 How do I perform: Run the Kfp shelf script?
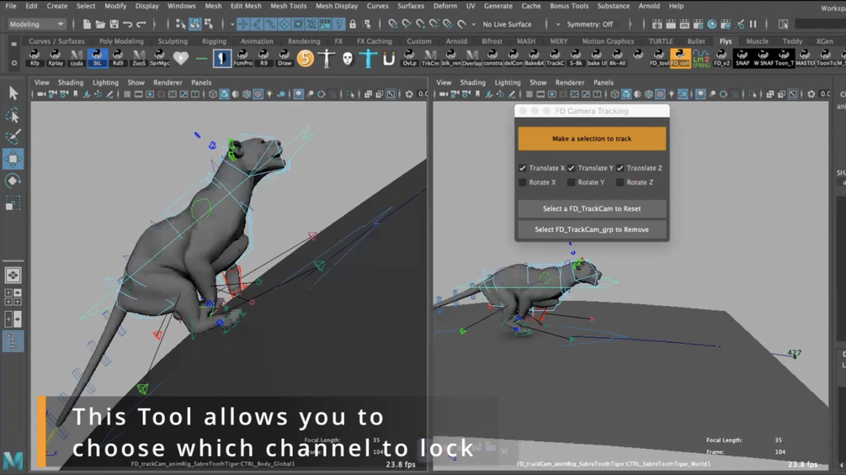tap(35, 58)
